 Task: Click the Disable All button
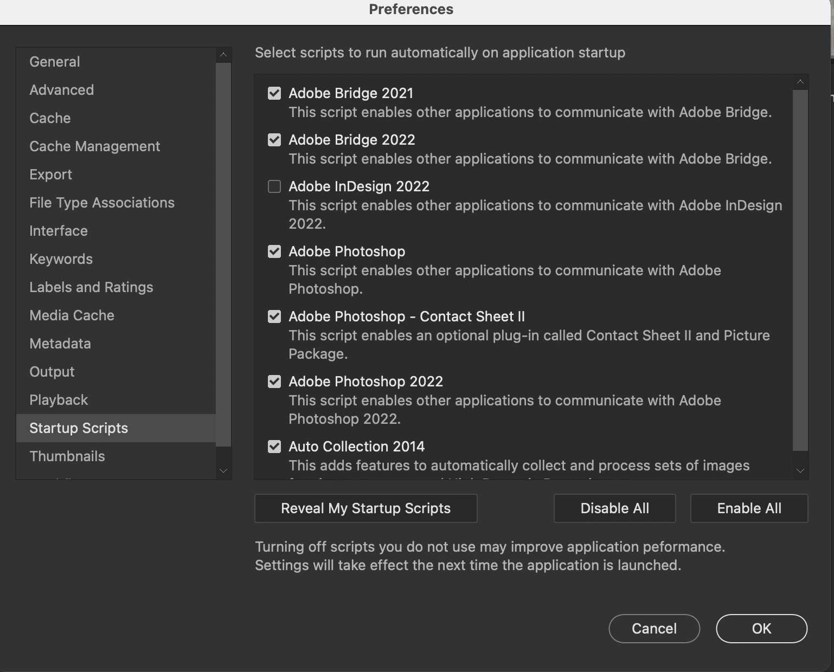coord(615,508)
